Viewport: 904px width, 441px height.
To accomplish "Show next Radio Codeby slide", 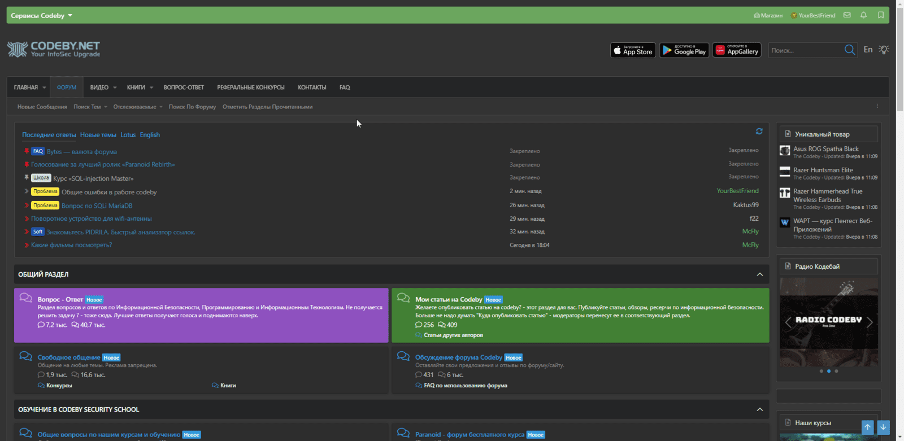I will coord(870,322).
